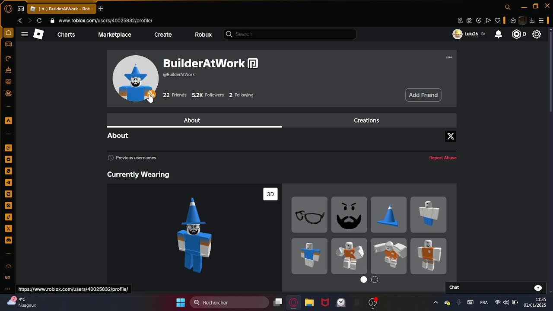This screenshot has width=553, height=311.
Task: Switch to the Creations tab
Action: [366, 121]
